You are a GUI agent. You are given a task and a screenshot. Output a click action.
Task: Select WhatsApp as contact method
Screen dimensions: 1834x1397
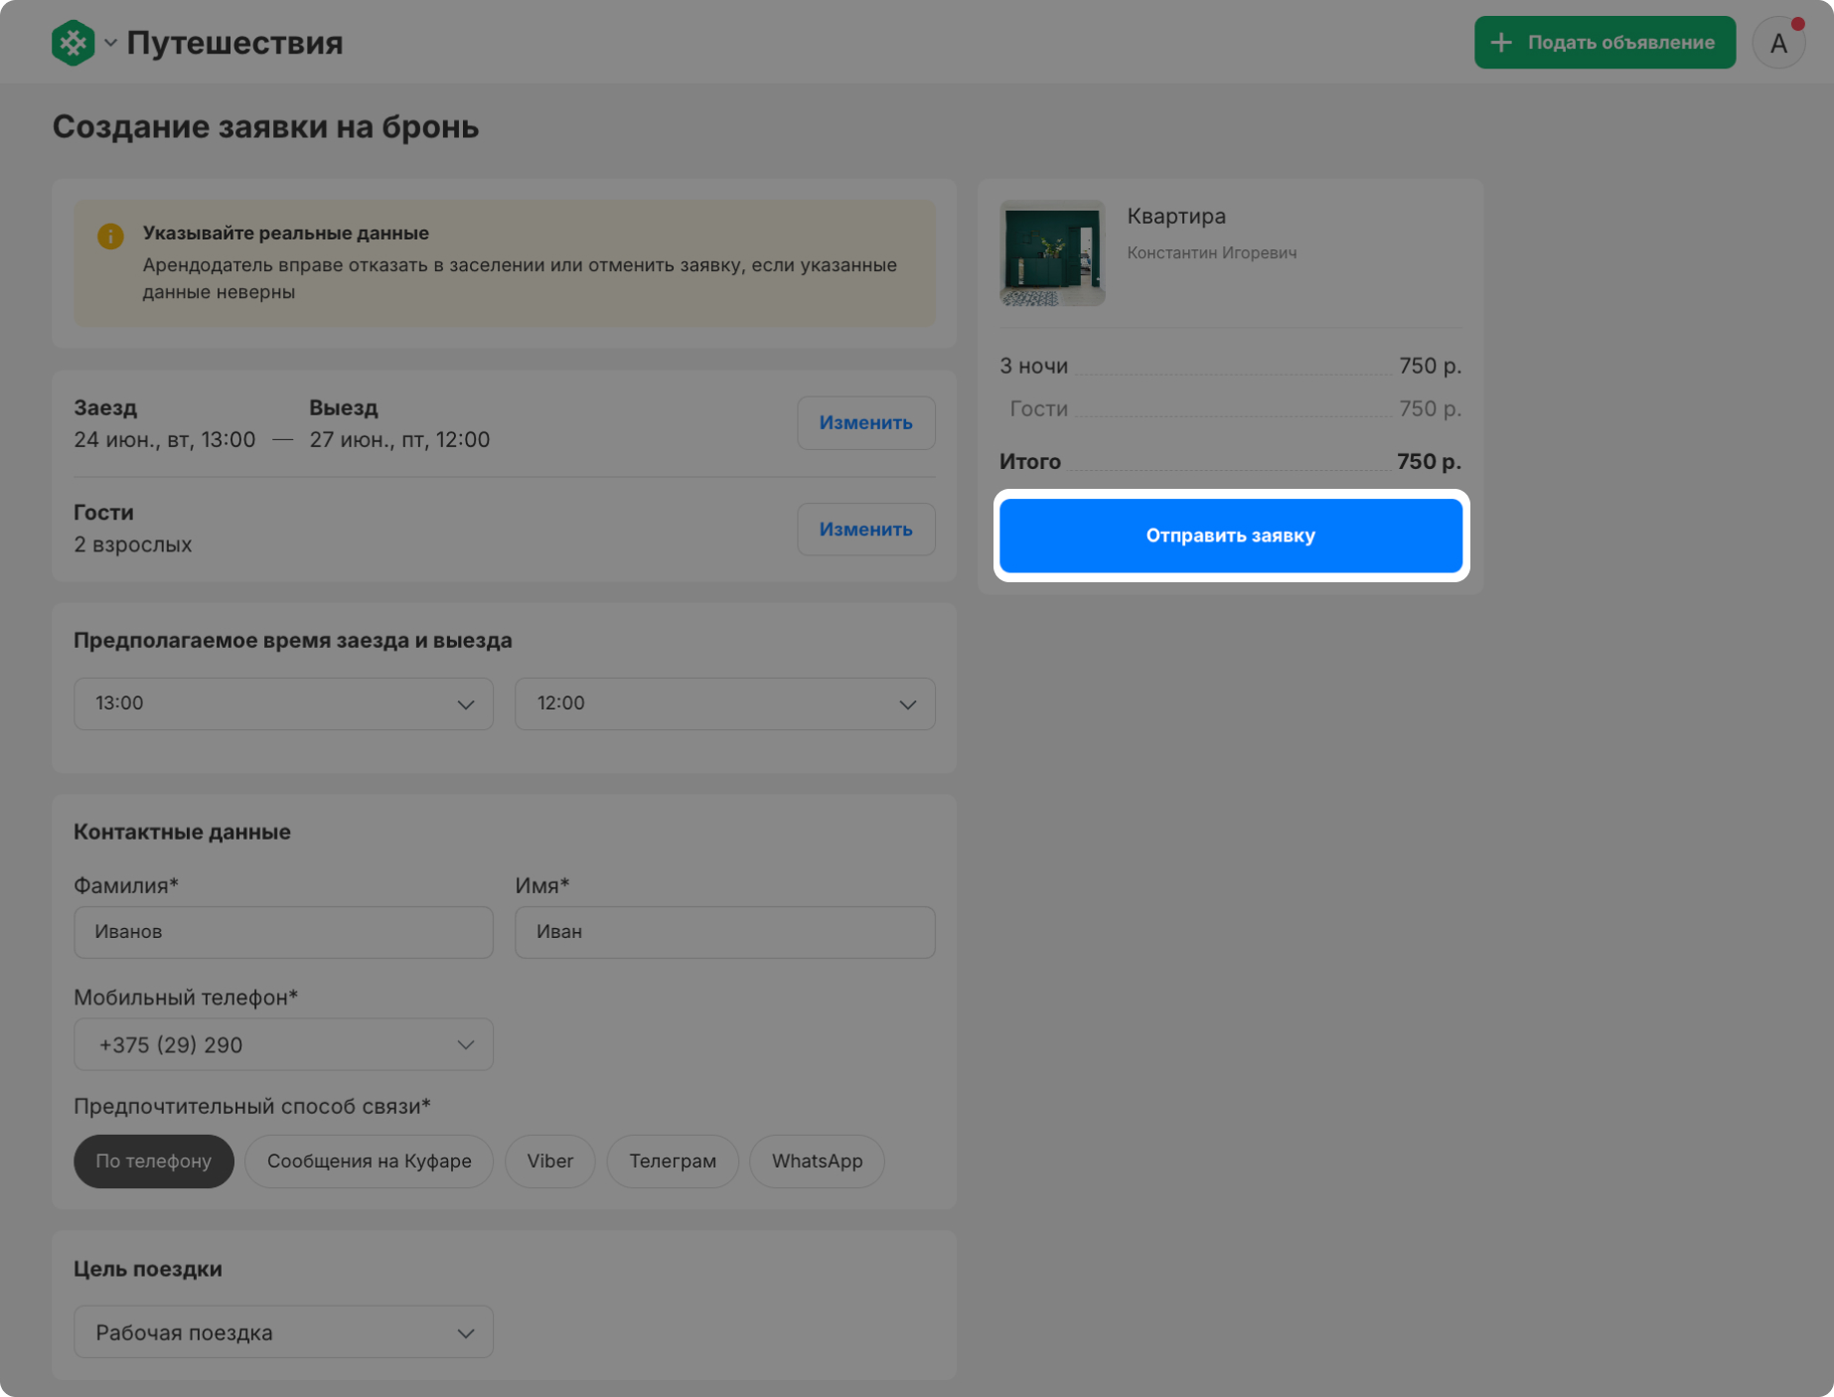[817, 1162]
